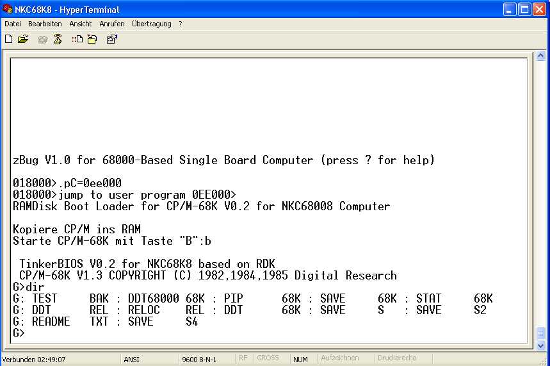The image size is (550, 366).
Task: Click the Receive file toolbar icon
Action: pyautogui.click(x=92, y=39)
